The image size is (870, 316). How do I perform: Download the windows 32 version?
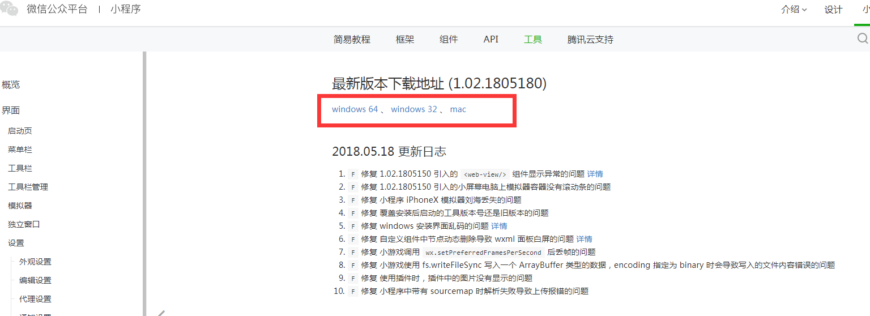point(414,109)
